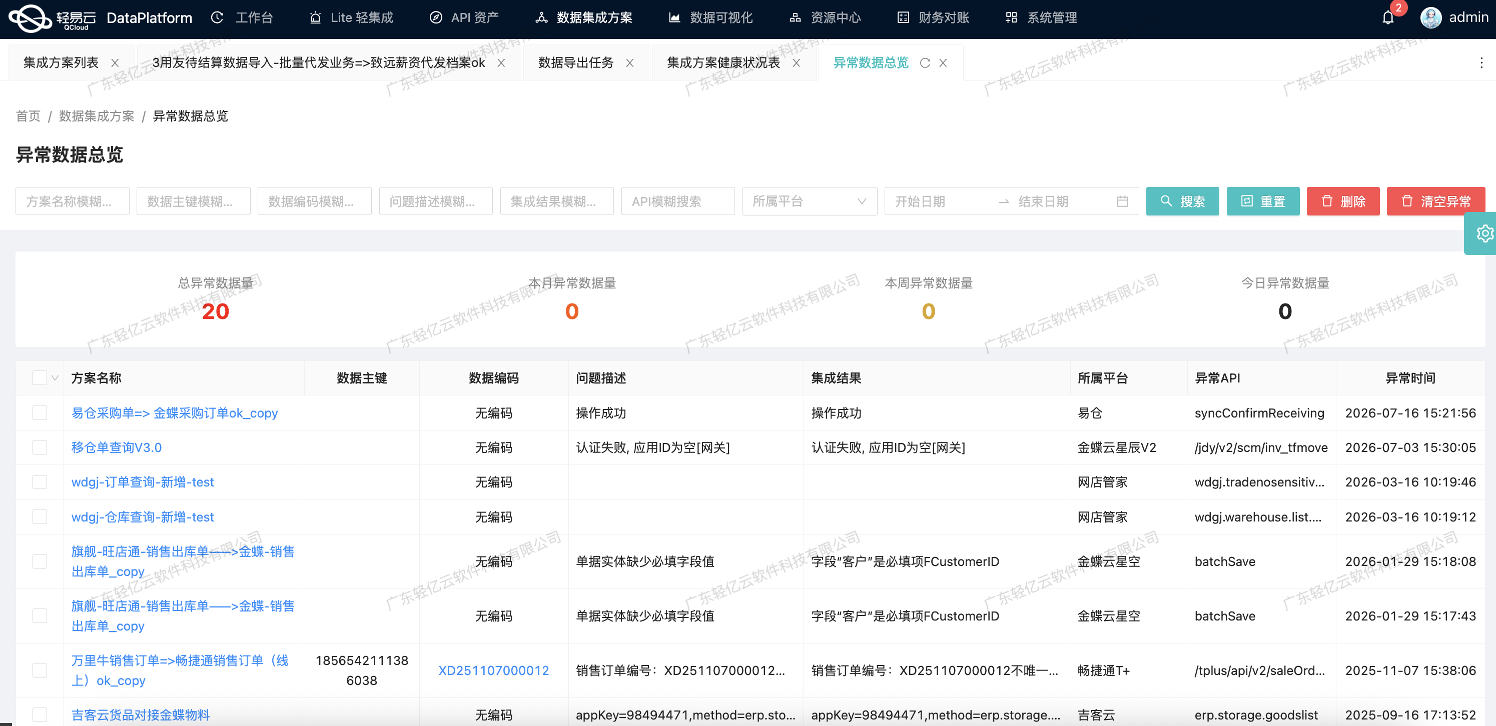Switch to the 集成方案健康状况表 tab

click(x=723, y=62)
